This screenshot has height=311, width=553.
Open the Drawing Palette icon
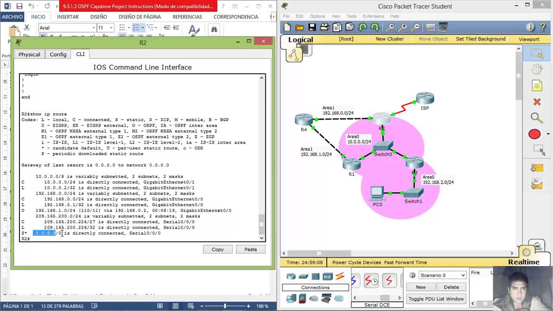coord(430,27)
